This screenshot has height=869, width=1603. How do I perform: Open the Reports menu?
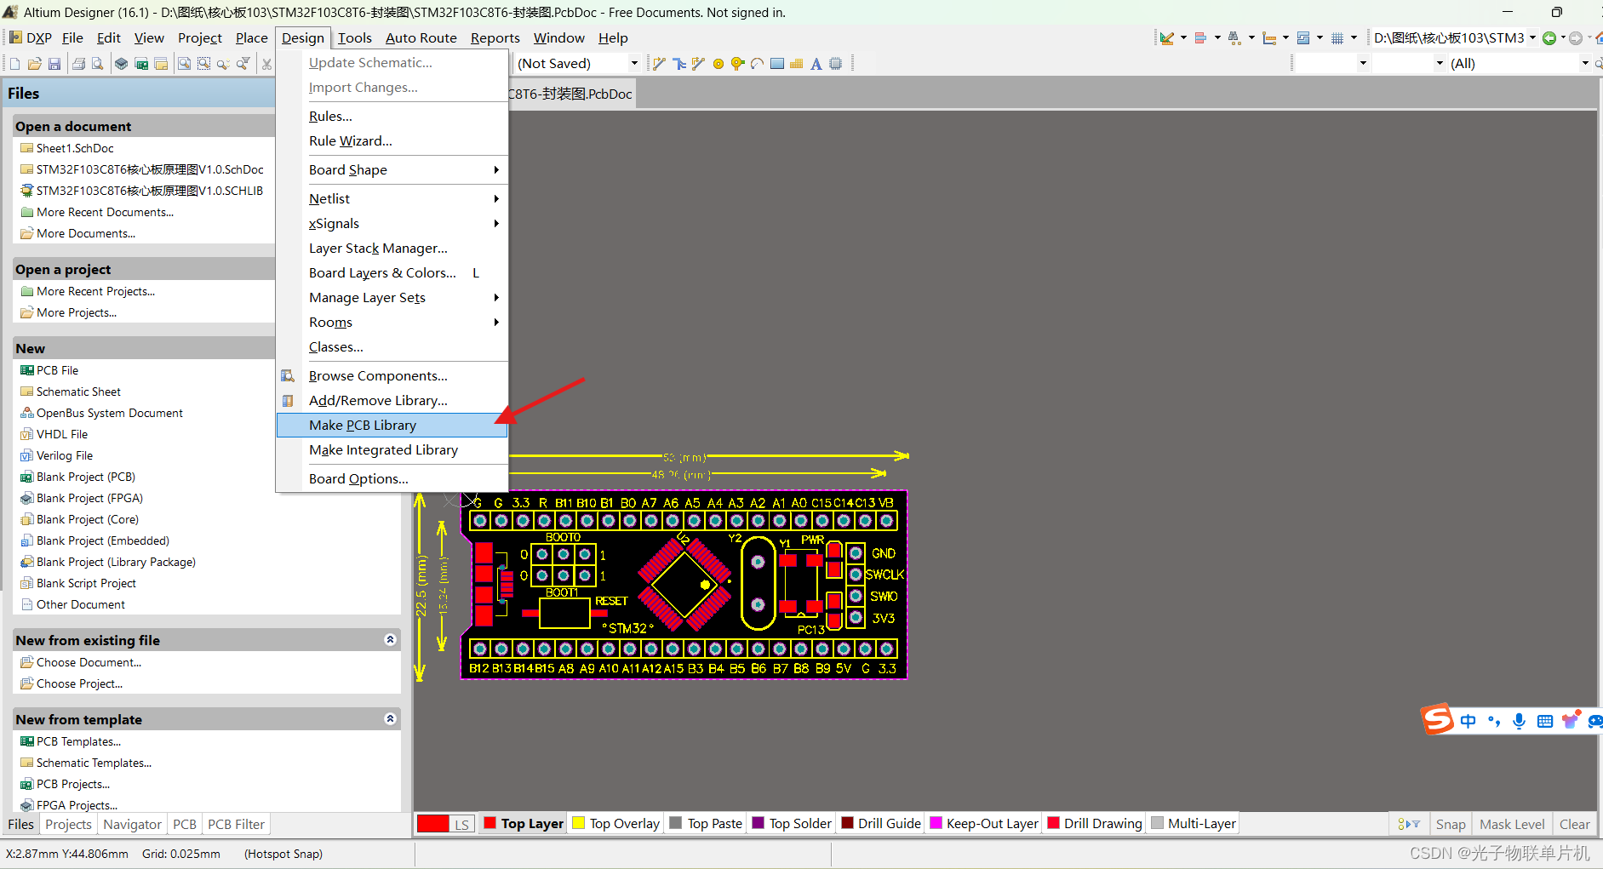[x=495, y=38]
